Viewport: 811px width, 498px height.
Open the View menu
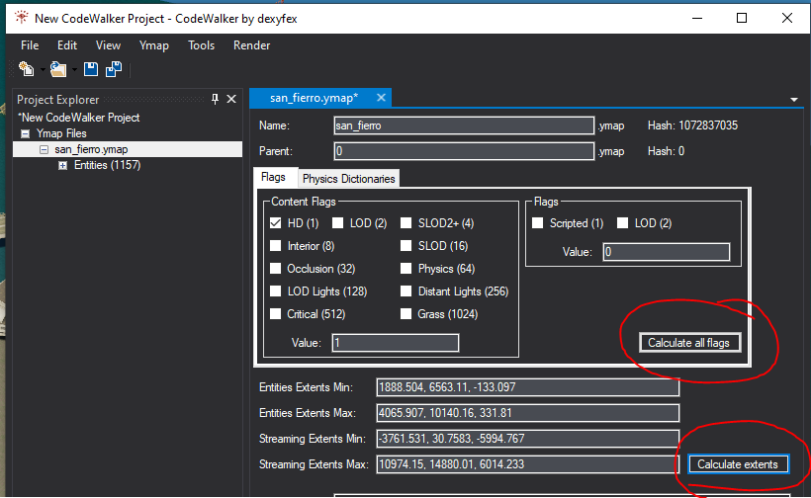click(x=108, y=45)
